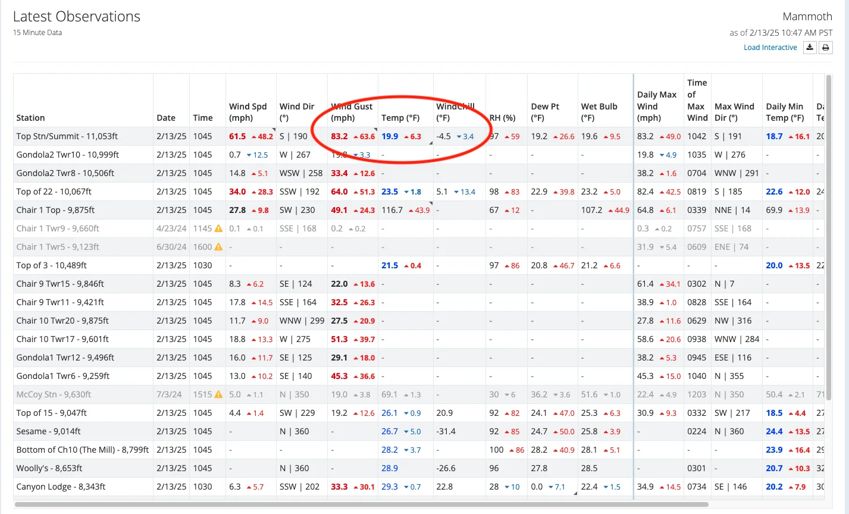Click Latest Observations heading
849x514 pixels.
[77, 17]
